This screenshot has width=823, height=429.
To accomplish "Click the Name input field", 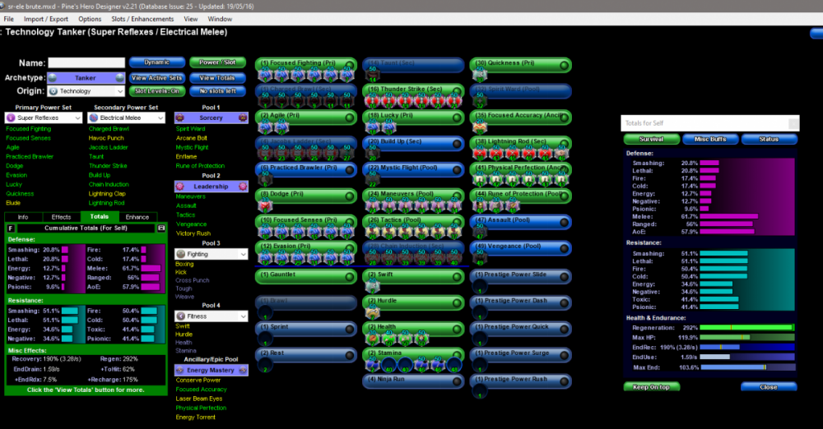I will click(x=86, y=62).
